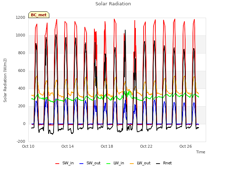The image size is (227, 170).
Task: Toggle the SW_out legend entry
Action: pos(90,163)
